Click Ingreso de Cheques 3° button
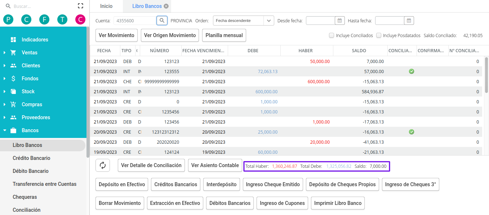Viewport: 489px width, 215px height. coord(410,184)
